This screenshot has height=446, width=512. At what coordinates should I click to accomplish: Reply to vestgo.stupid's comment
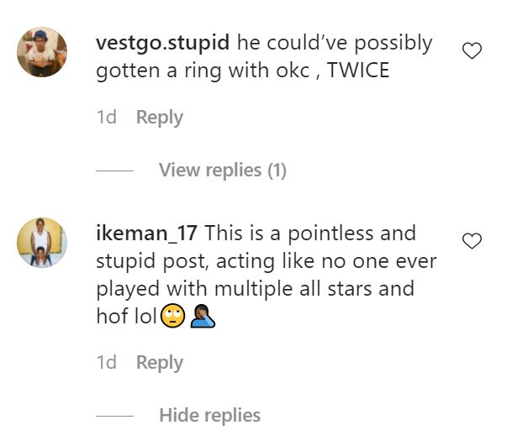pos(159,118)
